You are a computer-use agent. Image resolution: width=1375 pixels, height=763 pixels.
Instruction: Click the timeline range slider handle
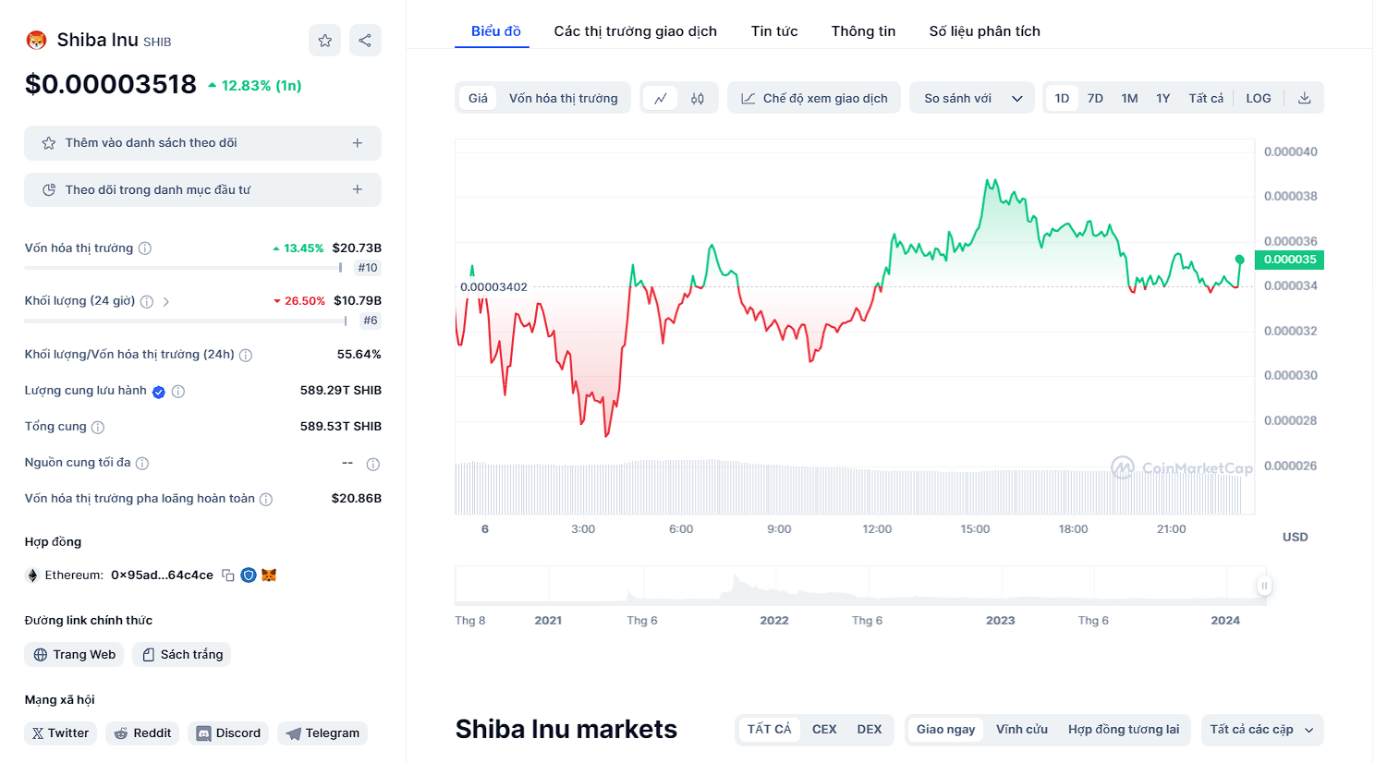coord(1264,586)
